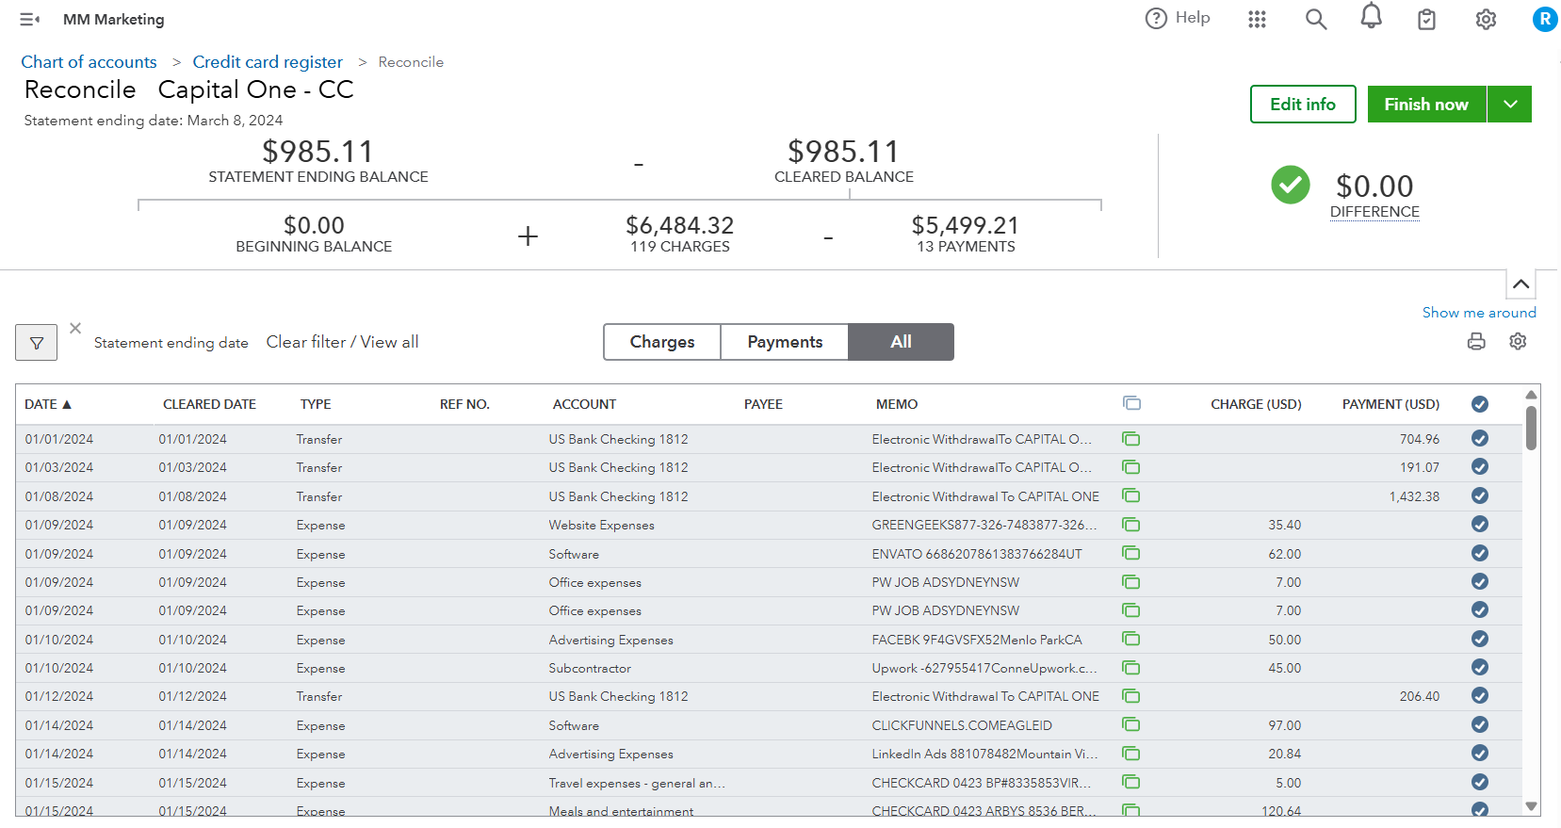Open the apps grid launcher
This screenshot has width=1561, height=828.
point(1257,19)
